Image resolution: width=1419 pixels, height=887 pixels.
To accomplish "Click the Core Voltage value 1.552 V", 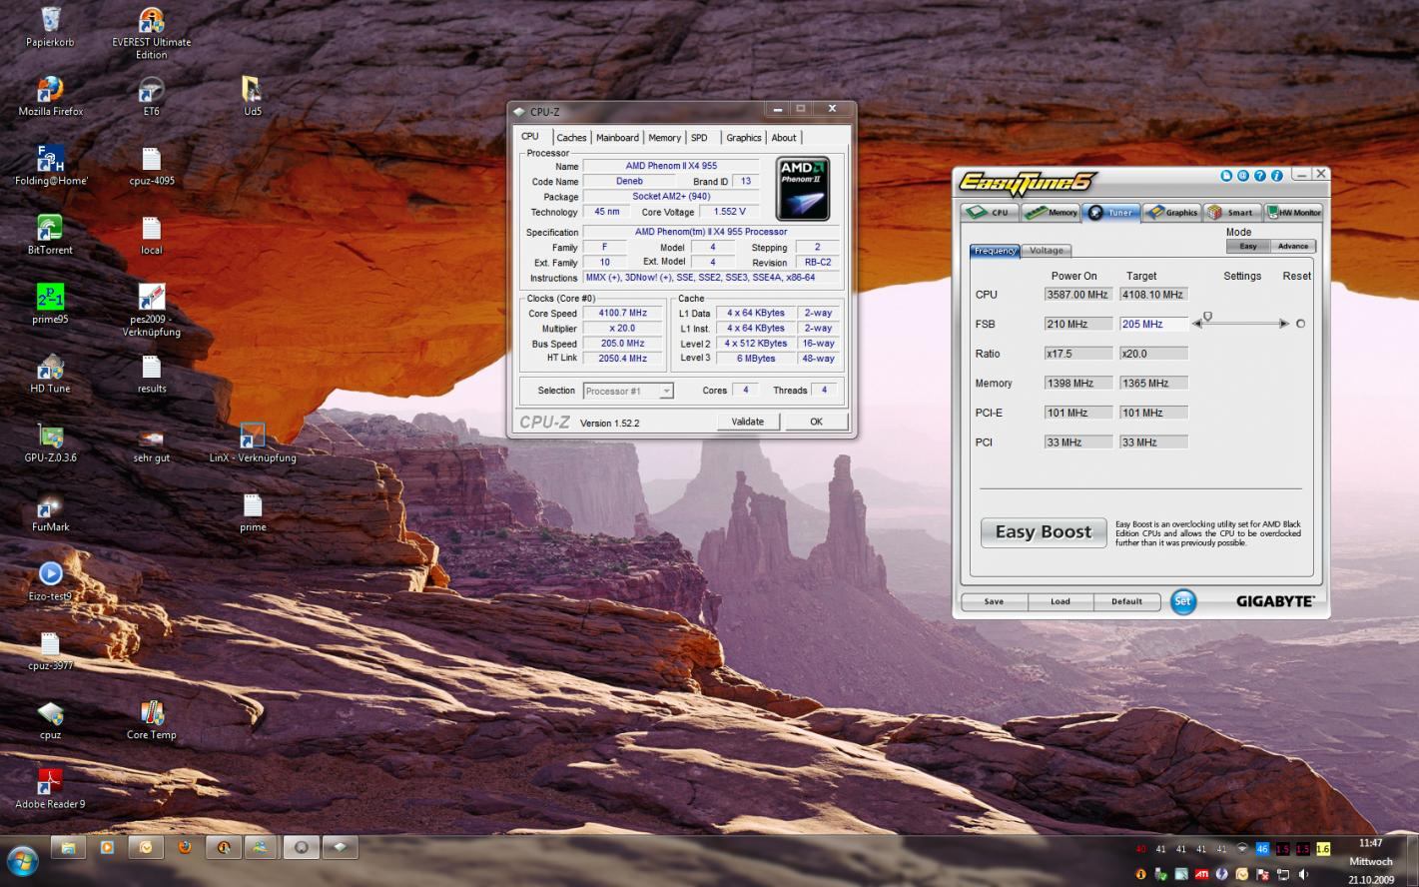I will pos(729,212).
